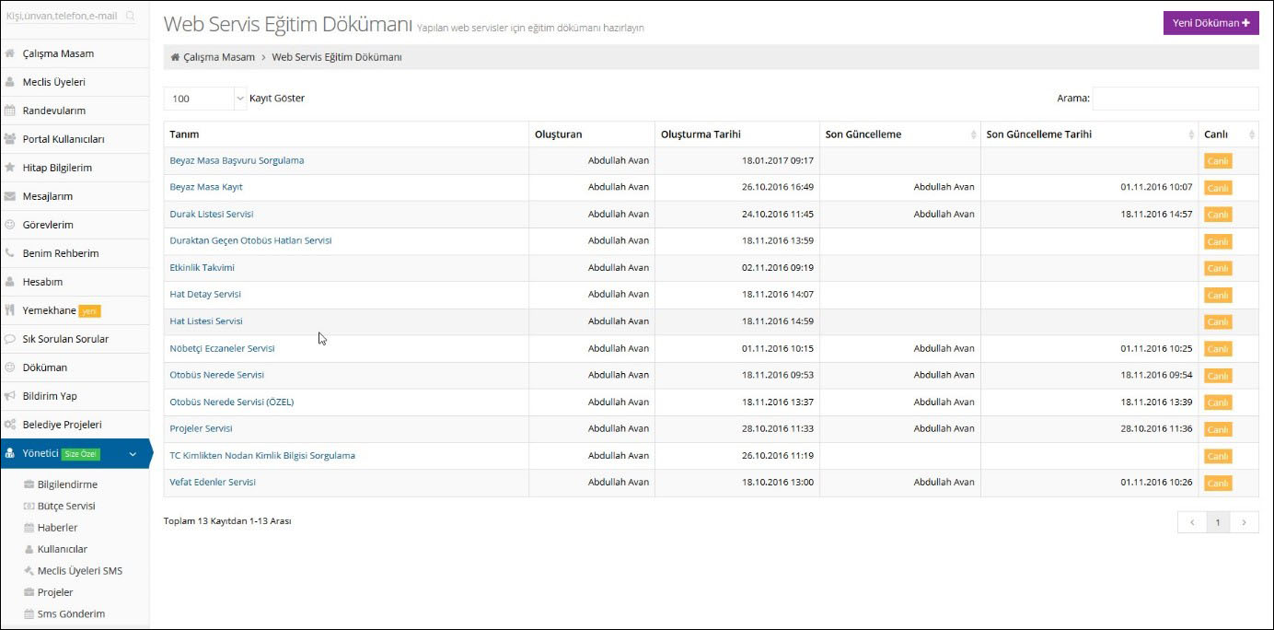1274x630 pixels.
Task: Click the star icon beside Hitap Bilgilerim
Action: click(x=10, y=168)
